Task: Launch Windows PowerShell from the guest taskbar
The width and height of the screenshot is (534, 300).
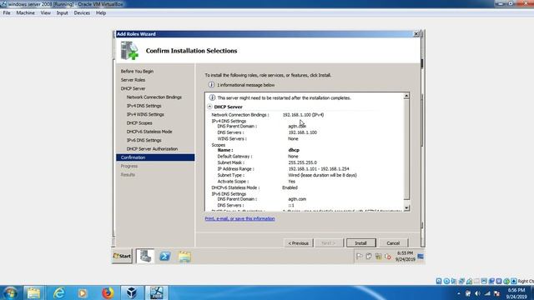Action: pos(165,256)
